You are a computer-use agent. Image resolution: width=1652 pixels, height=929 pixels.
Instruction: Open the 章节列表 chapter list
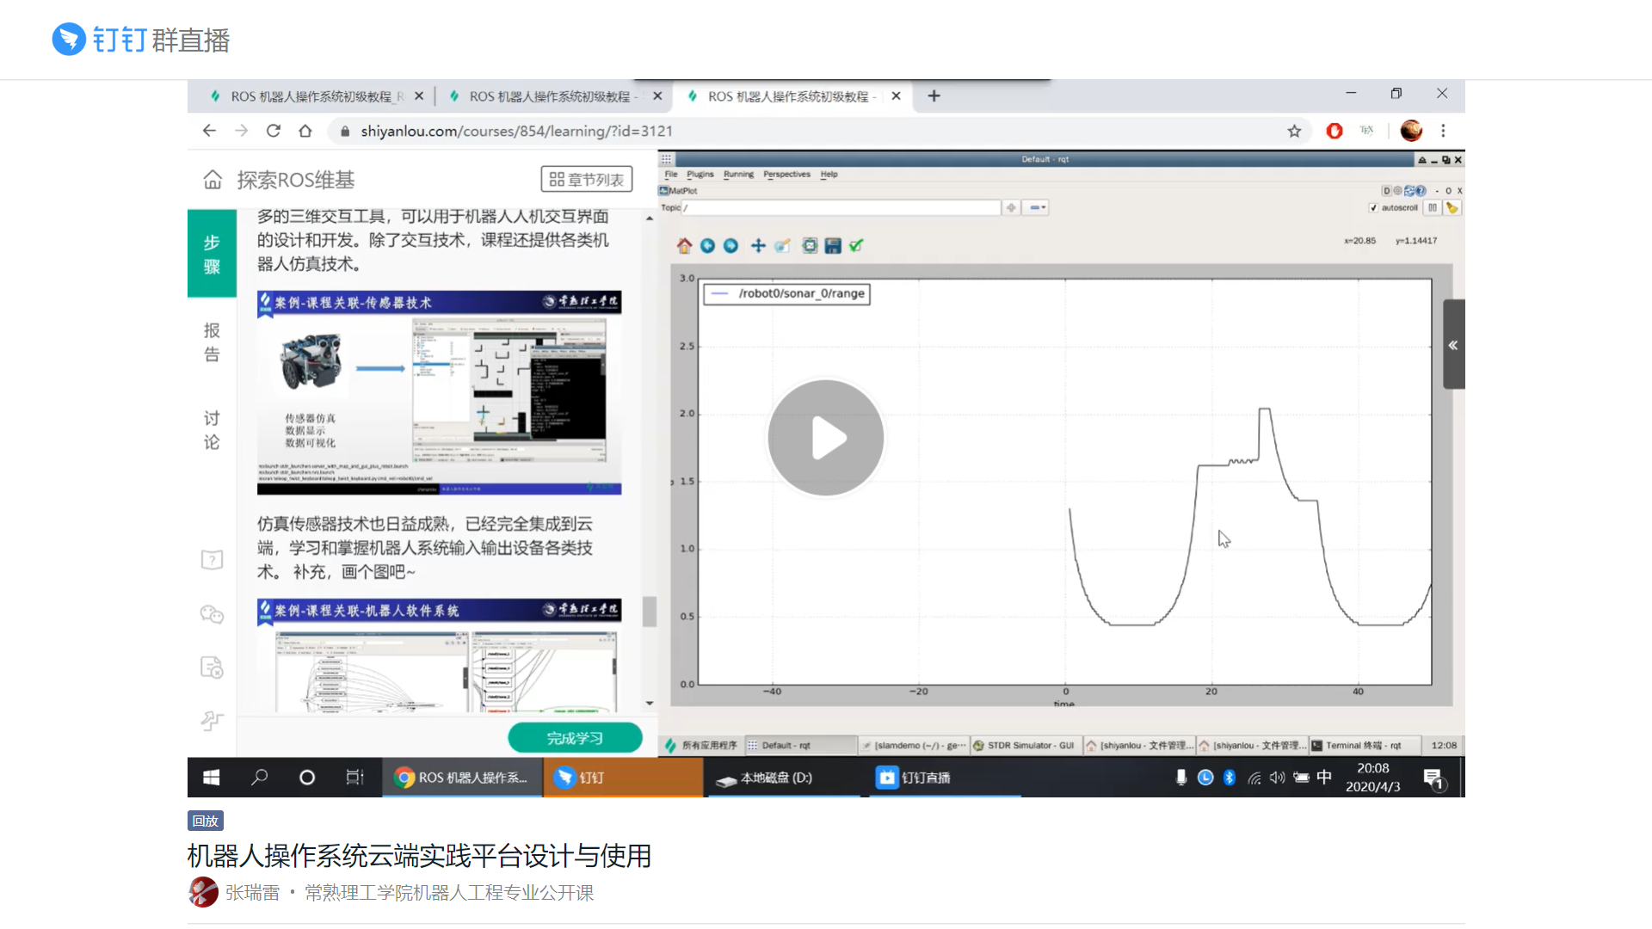coord(587,180)
